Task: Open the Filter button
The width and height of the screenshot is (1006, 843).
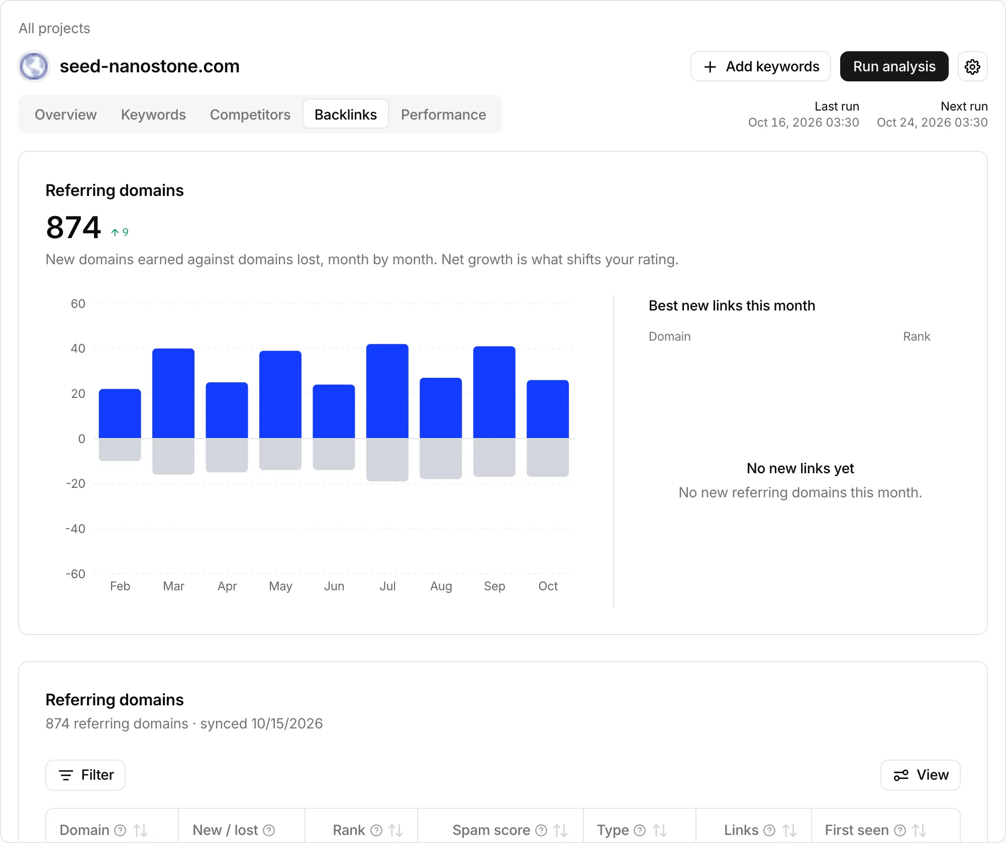Action: [85, 775]
